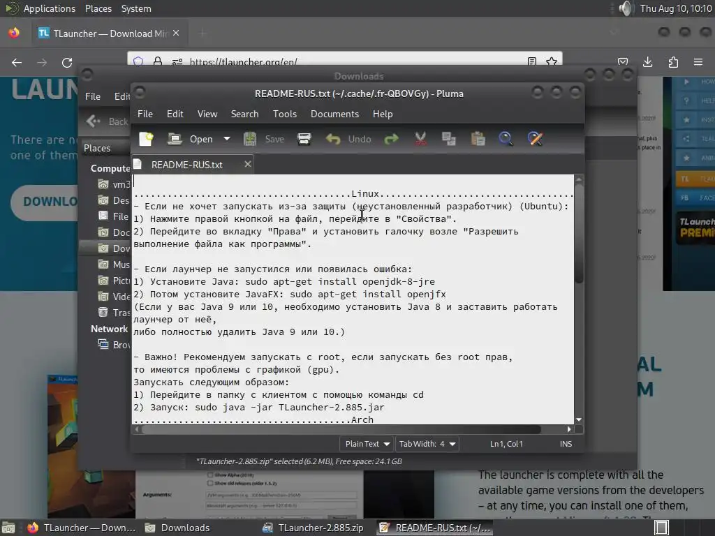Create a new document in Pluma
Screen dimensions: 715x536
147,139
